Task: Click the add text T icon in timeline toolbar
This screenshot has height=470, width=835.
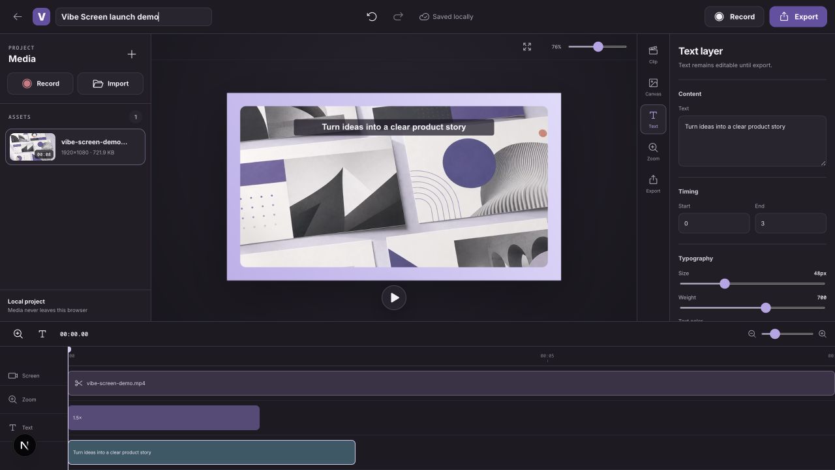Action: pos(42,334)
